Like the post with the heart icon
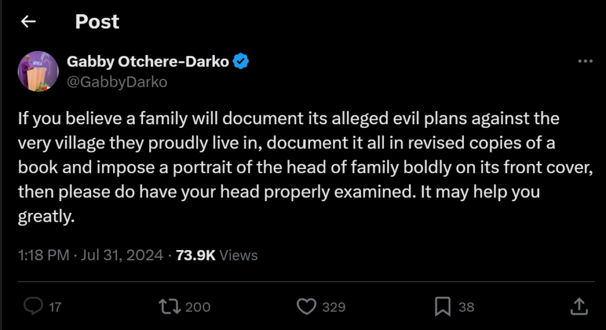This screenshot has height=330, width=606. (305, 306)
